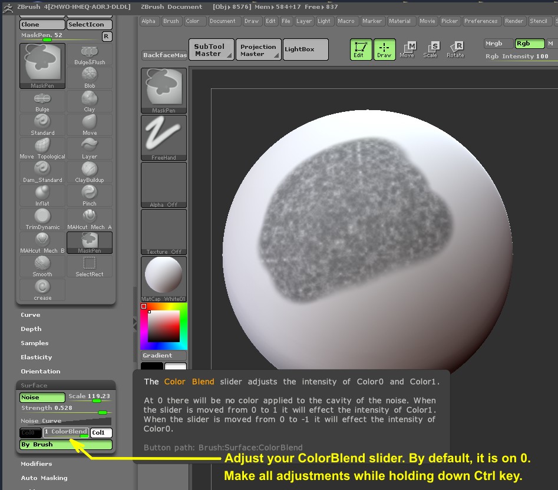Toggle the Gradient color button
558x490 pixels.
point(164,355)
